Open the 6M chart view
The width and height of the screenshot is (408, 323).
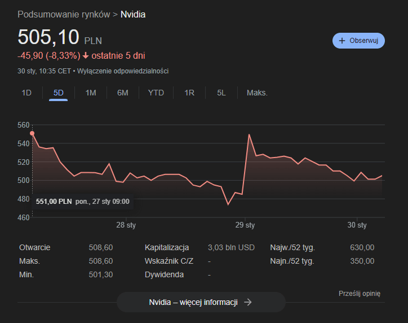(123, 93)
